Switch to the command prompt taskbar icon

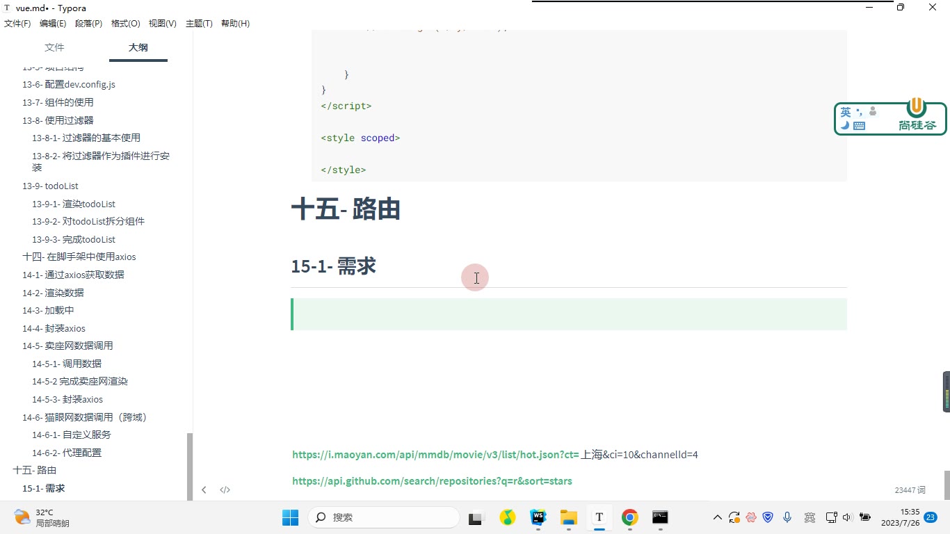(x=660, y=517)
